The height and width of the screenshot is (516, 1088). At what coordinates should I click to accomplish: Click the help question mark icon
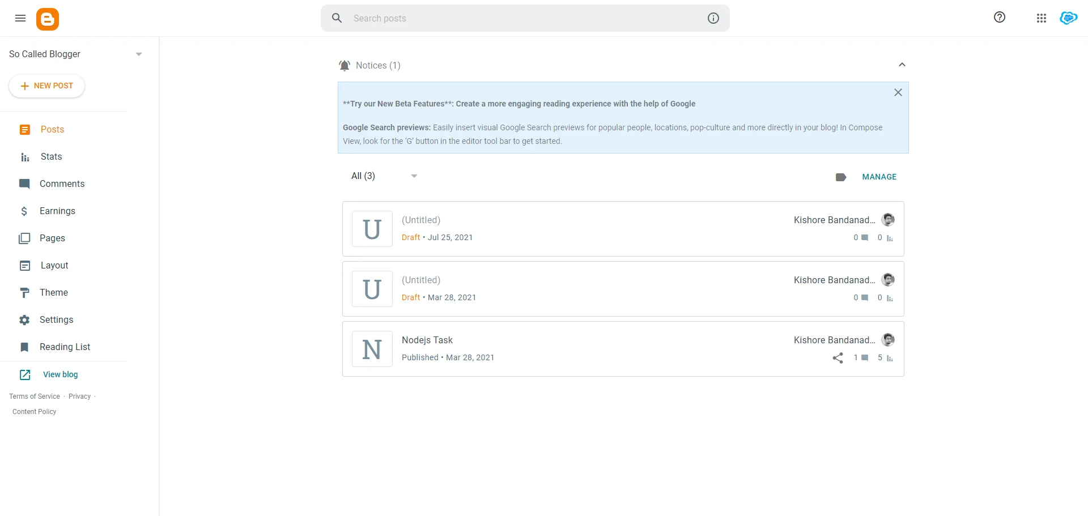(x=999, y=18)
